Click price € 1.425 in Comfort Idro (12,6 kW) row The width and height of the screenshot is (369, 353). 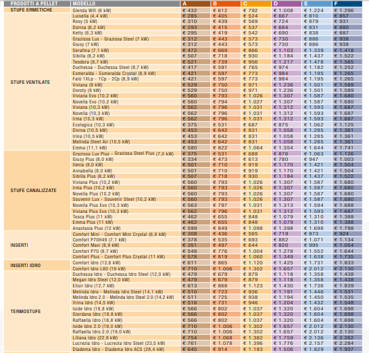point(283,263)
